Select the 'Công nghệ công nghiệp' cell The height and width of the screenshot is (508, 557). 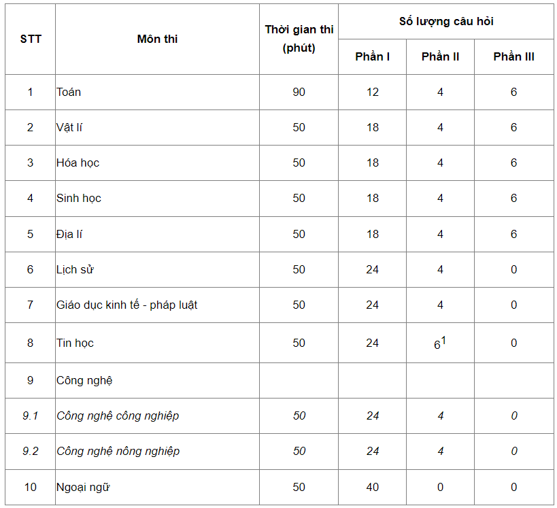pyautogui.click(x=157, y=416)
